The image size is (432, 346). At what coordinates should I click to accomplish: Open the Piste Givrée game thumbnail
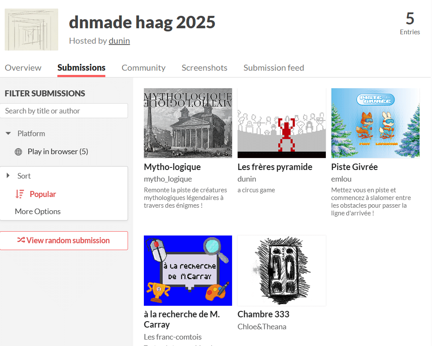[x=375, y=123]
